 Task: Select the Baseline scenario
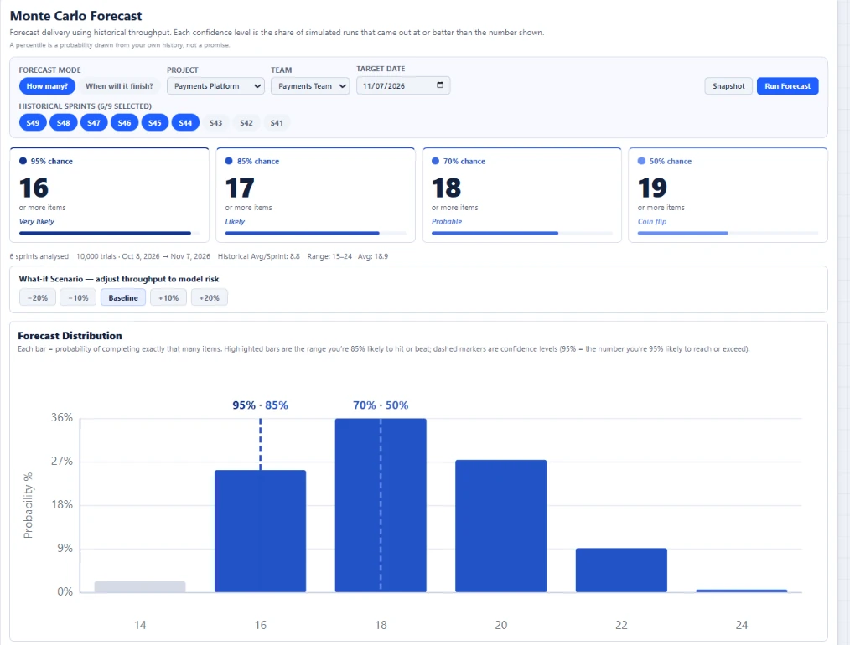coord(123,298)
